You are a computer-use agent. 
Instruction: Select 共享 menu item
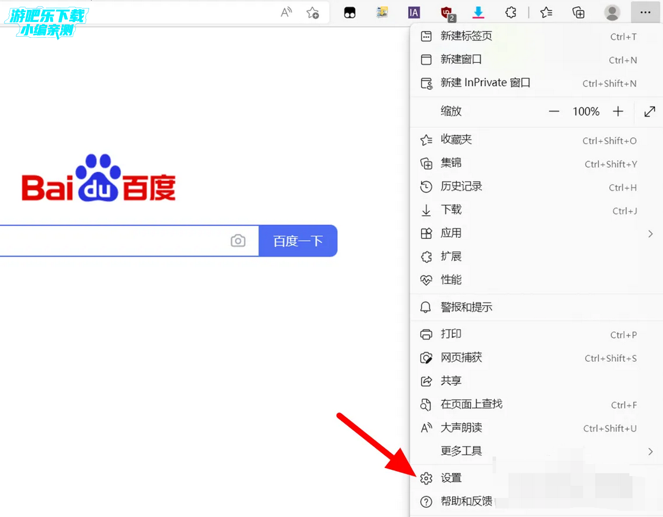(x=536, y=381)
